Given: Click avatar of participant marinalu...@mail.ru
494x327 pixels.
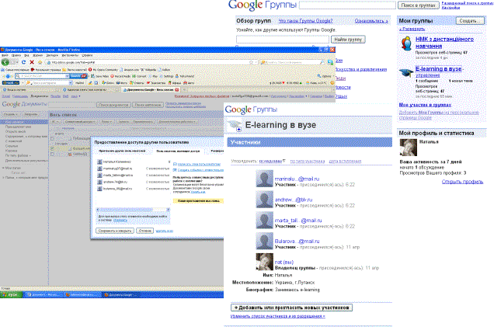Looking at the screenshot, I should (x=264, y=179).
